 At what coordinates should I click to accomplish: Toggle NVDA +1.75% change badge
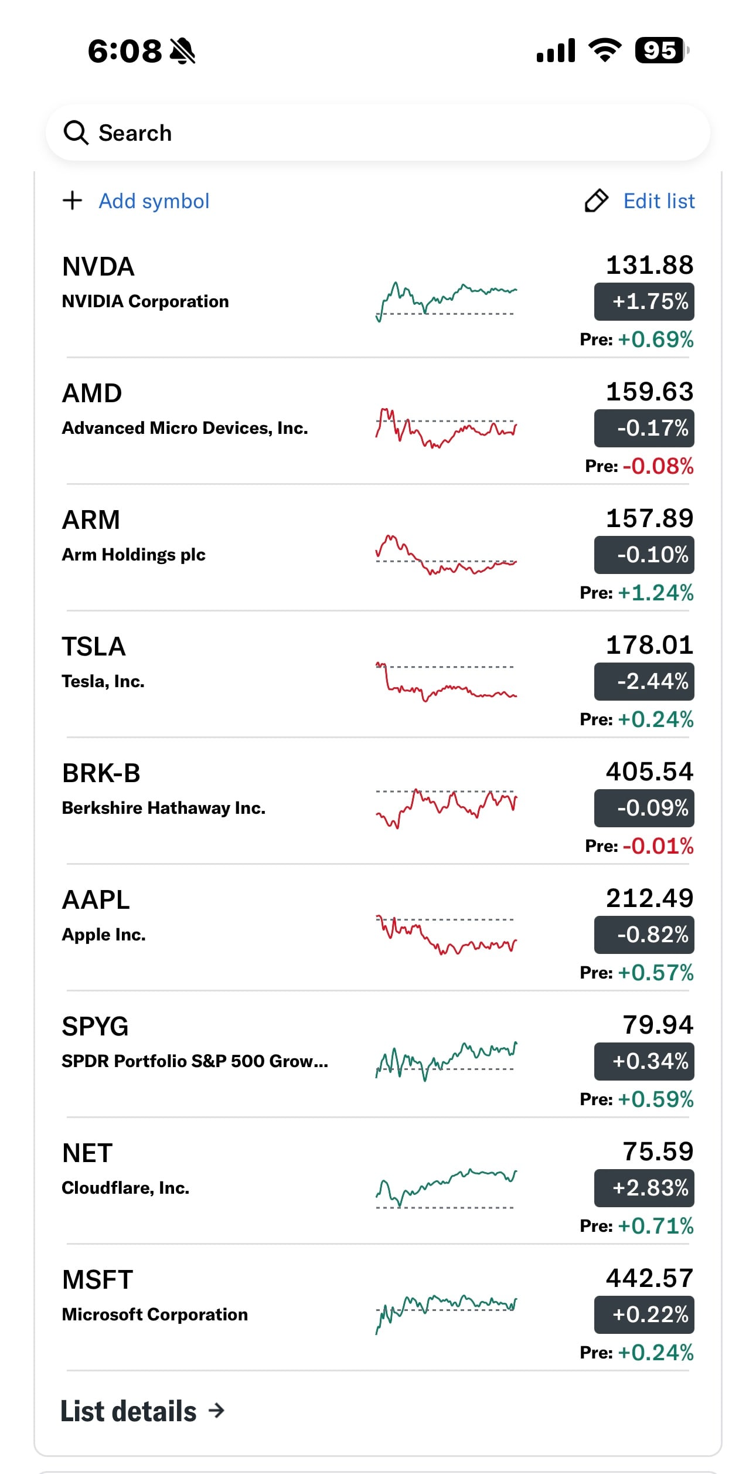(644, 301)
